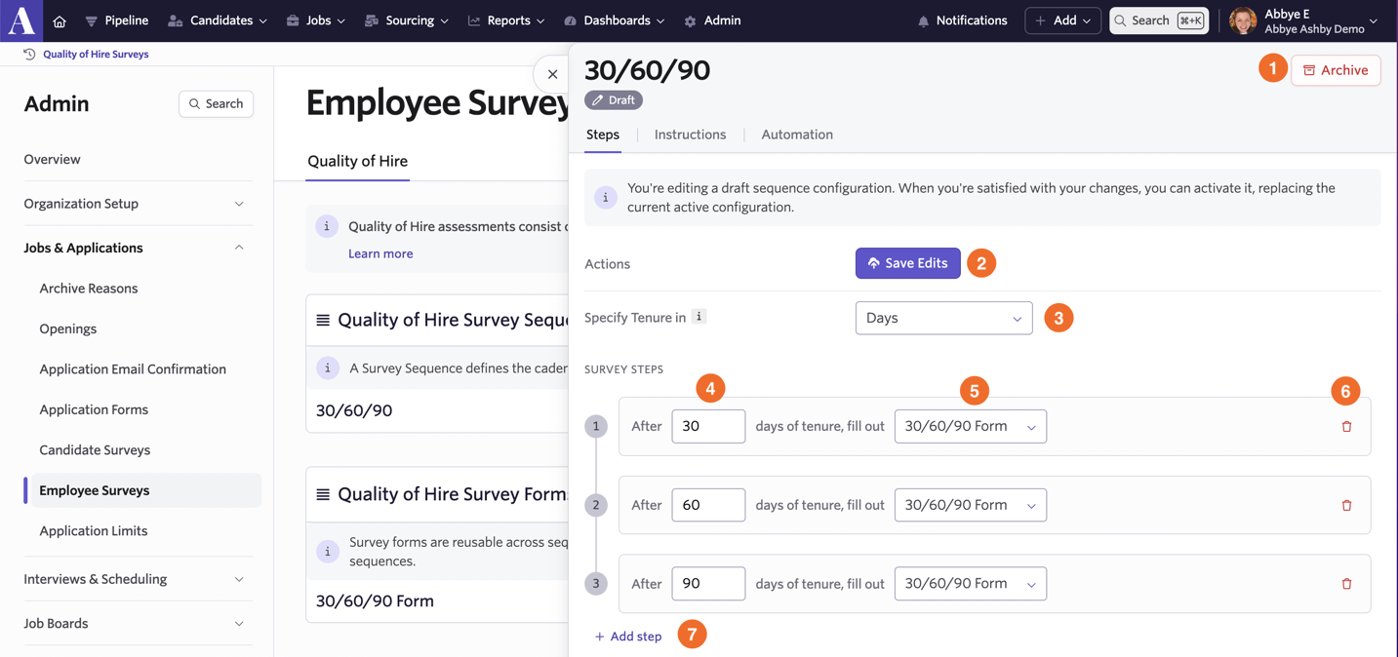
Task: Open the Jobs dropdown menu
Action: coord(316,20)
